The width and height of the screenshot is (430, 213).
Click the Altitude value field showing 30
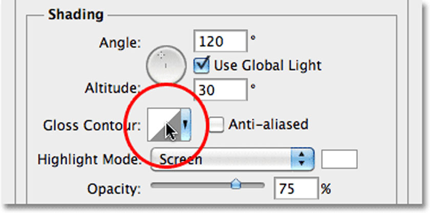[x=221, y=90]
